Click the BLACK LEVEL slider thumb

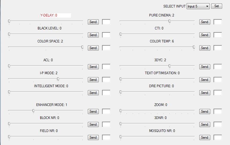9,34
